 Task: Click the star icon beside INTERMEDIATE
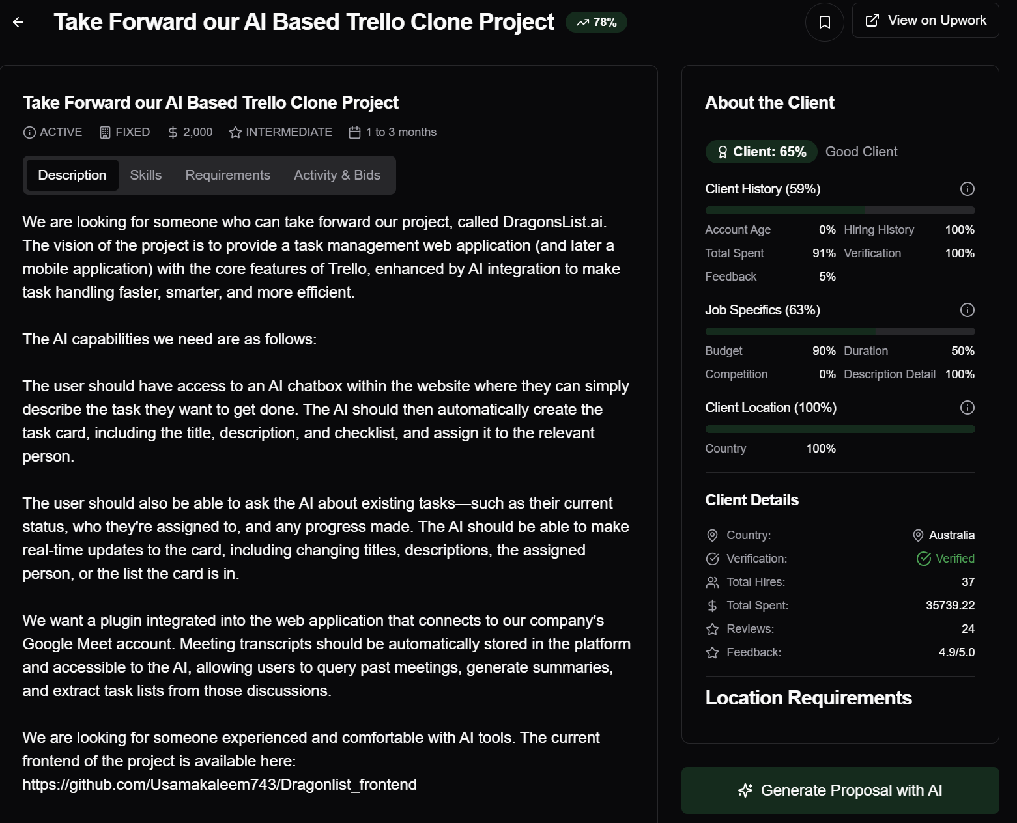(x=235, y=132)
